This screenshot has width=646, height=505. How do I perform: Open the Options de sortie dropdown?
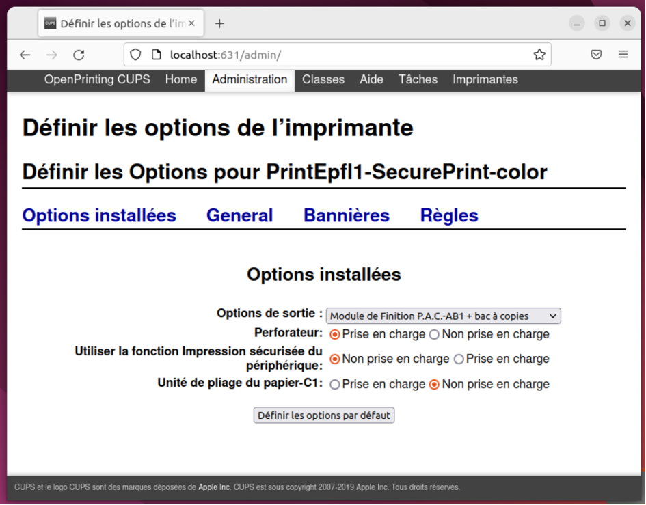point(443,316)
